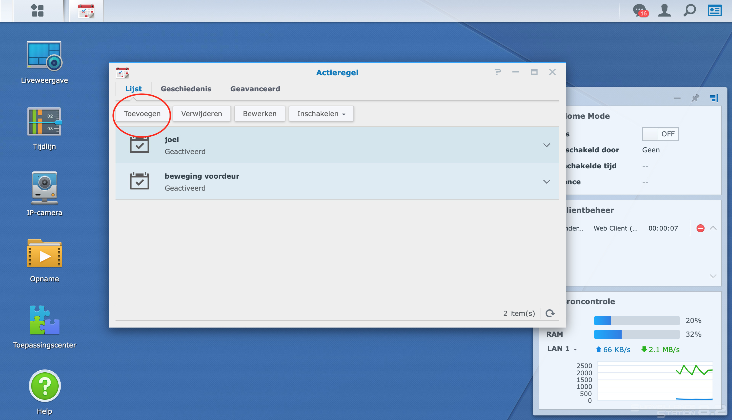Screen dimensions: 732x420
Task: Open the Opname recordings icon
Action: point(44,254)
